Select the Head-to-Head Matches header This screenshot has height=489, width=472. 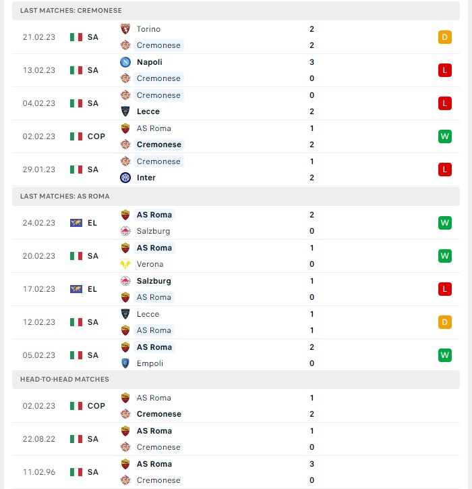point(236,380)
